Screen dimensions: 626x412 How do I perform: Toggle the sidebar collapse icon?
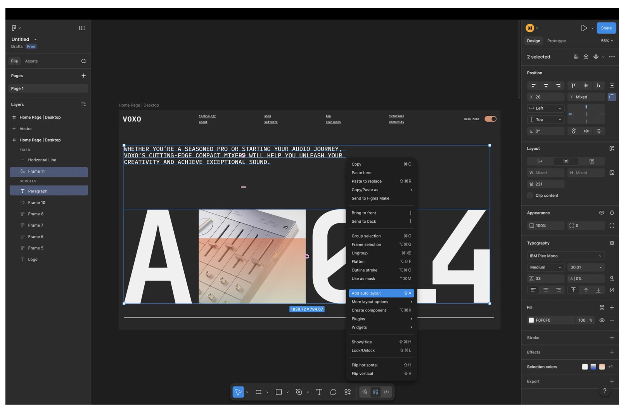click(x=82, y=28)
